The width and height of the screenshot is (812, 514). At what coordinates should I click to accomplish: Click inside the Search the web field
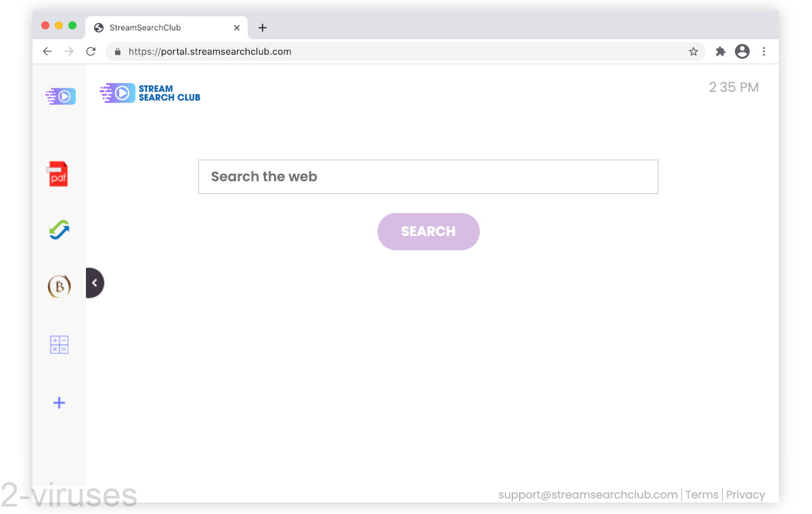pos(428,177)
